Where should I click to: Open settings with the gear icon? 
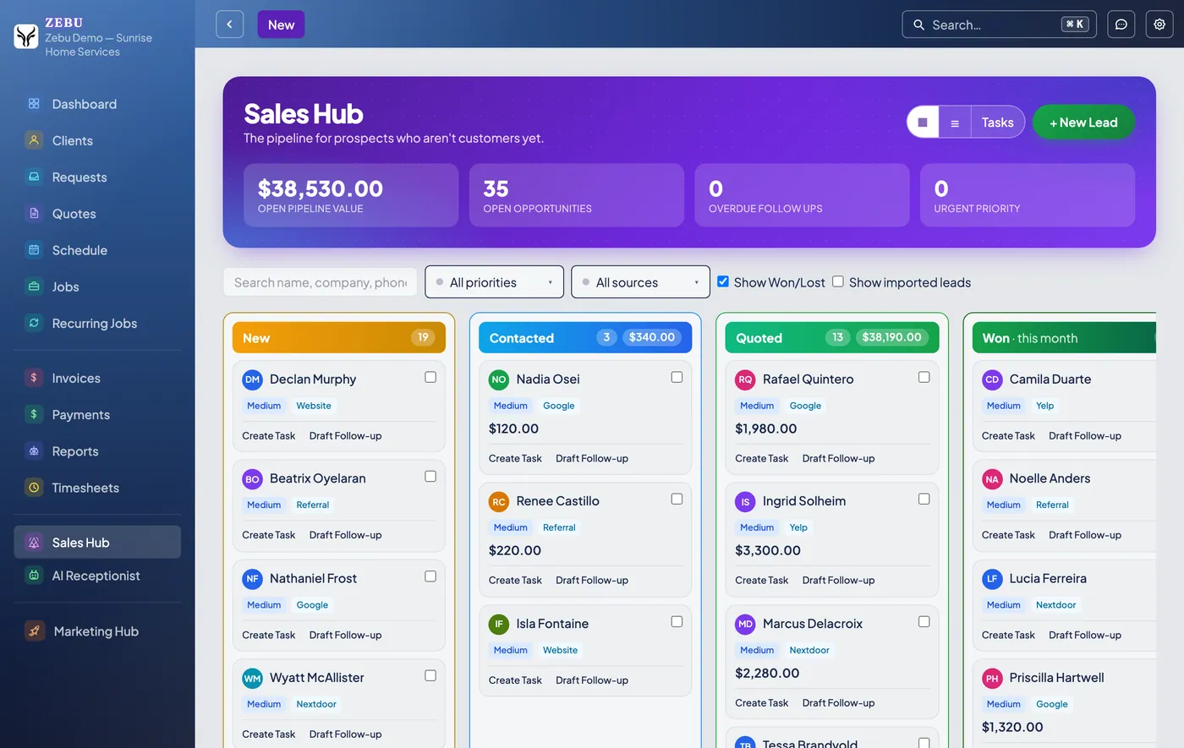point(1159,25)
